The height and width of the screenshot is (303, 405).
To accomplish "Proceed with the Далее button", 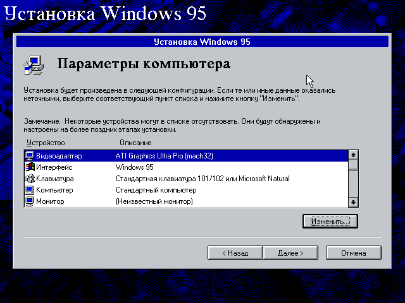I will (x=290, y=253).
